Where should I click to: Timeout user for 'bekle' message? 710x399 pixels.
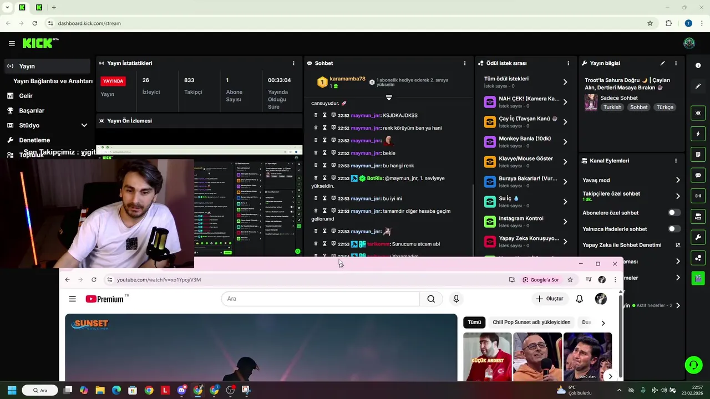[324, 153]
